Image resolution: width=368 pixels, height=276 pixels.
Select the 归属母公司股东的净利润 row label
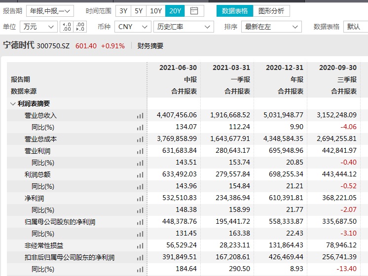click(60, 222)
